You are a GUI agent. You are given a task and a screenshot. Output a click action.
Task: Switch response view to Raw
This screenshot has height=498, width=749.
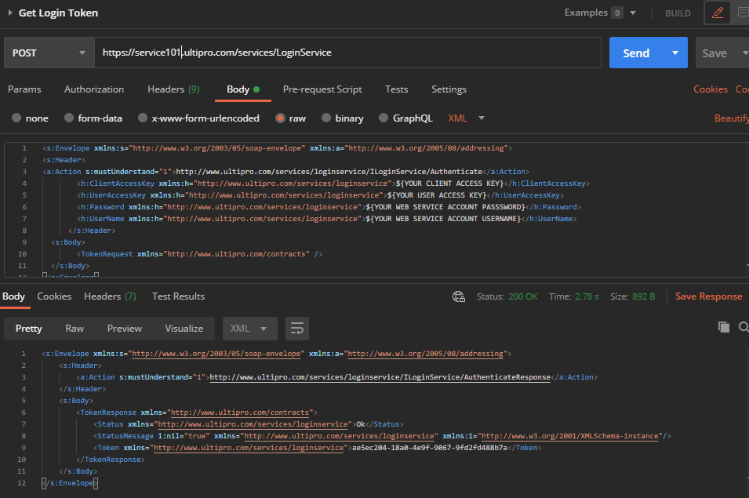[75, 329]
